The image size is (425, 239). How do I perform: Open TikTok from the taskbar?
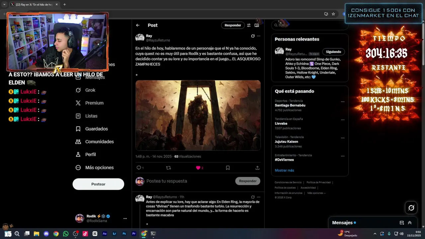point(85,234)
